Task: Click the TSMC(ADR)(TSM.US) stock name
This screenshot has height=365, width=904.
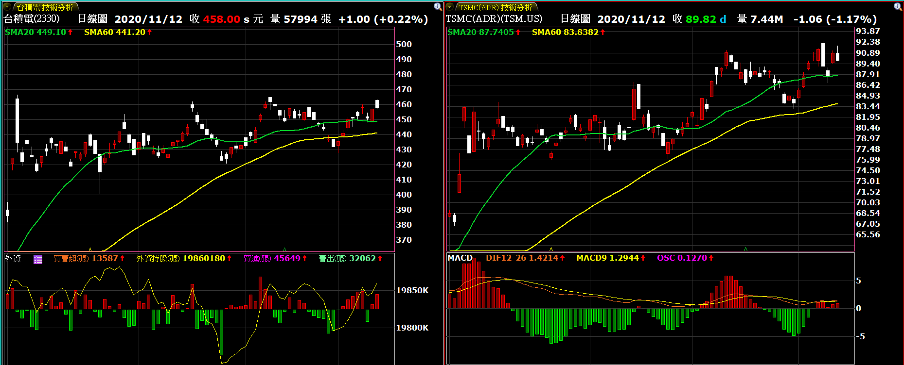Action: pos(494,19)
